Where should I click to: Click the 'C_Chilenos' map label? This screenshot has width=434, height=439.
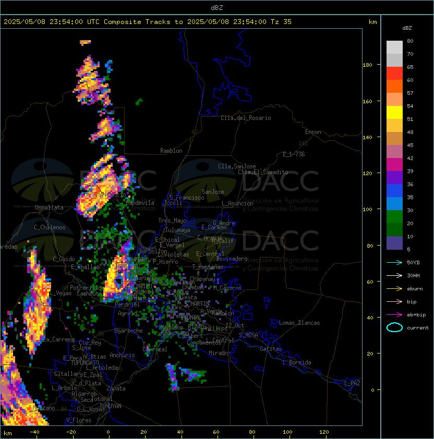pyautogui.click(x=50, y=227)
